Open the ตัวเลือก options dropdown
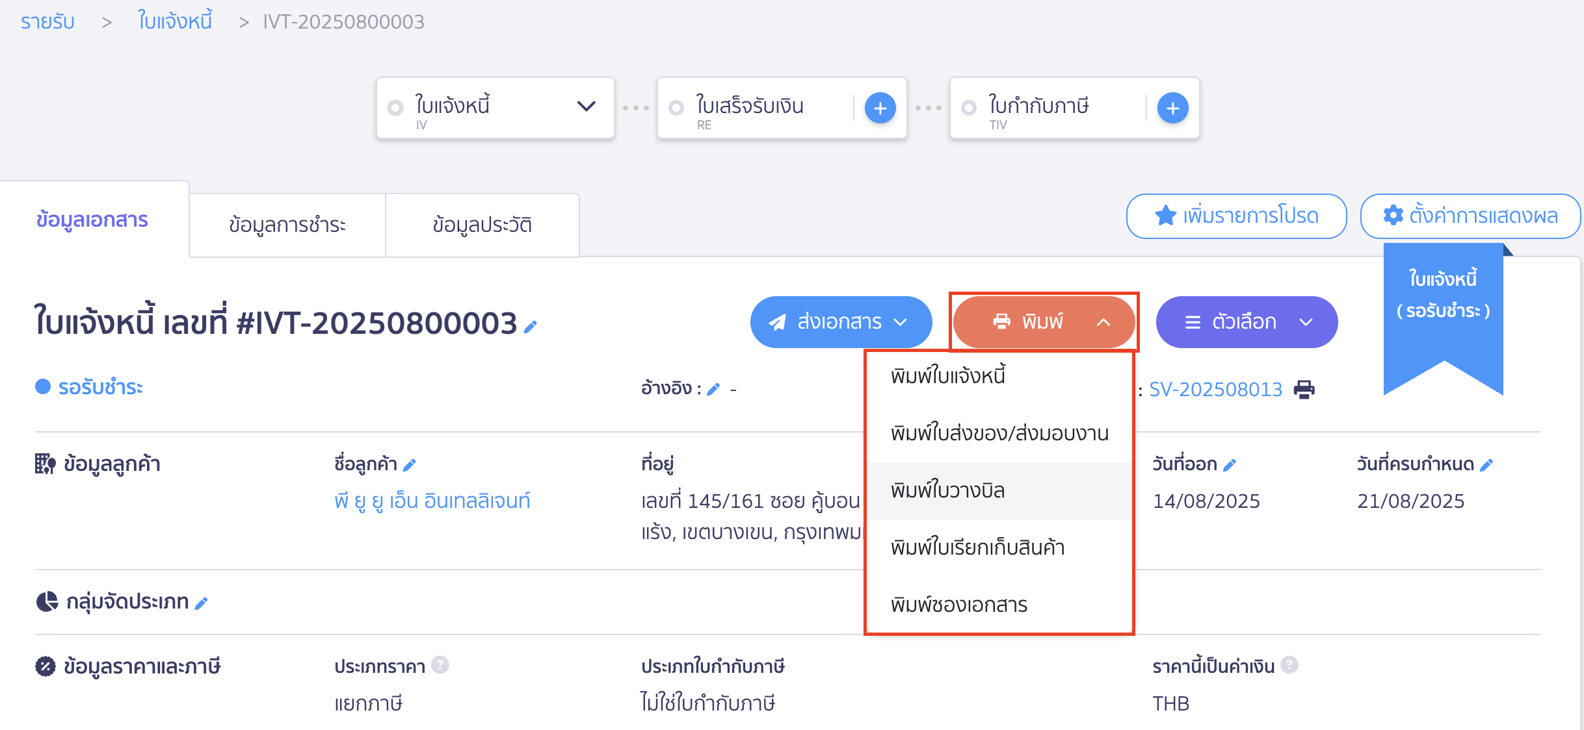 (x=1247, y=322)
